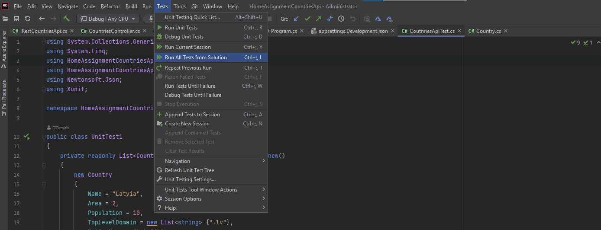Collapse the new Country block fold on line 15

(x=44, y=184)
